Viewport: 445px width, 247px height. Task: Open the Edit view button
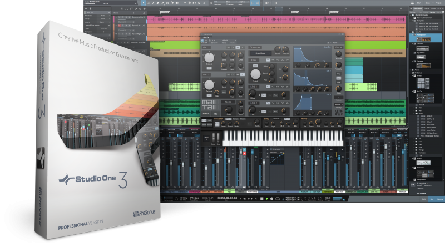[424, 199]
